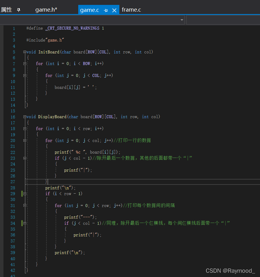Open the frame.c tab
The width and height of the screenshot is (260, 277).
click(x=131, y=10)
